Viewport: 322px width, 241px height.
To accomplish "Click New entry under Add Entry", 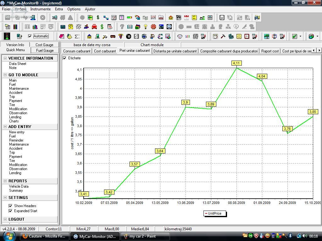I will coord(17,132).
